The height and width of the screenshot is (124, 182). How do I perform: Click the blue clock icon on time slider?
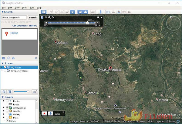click(42, 17)
